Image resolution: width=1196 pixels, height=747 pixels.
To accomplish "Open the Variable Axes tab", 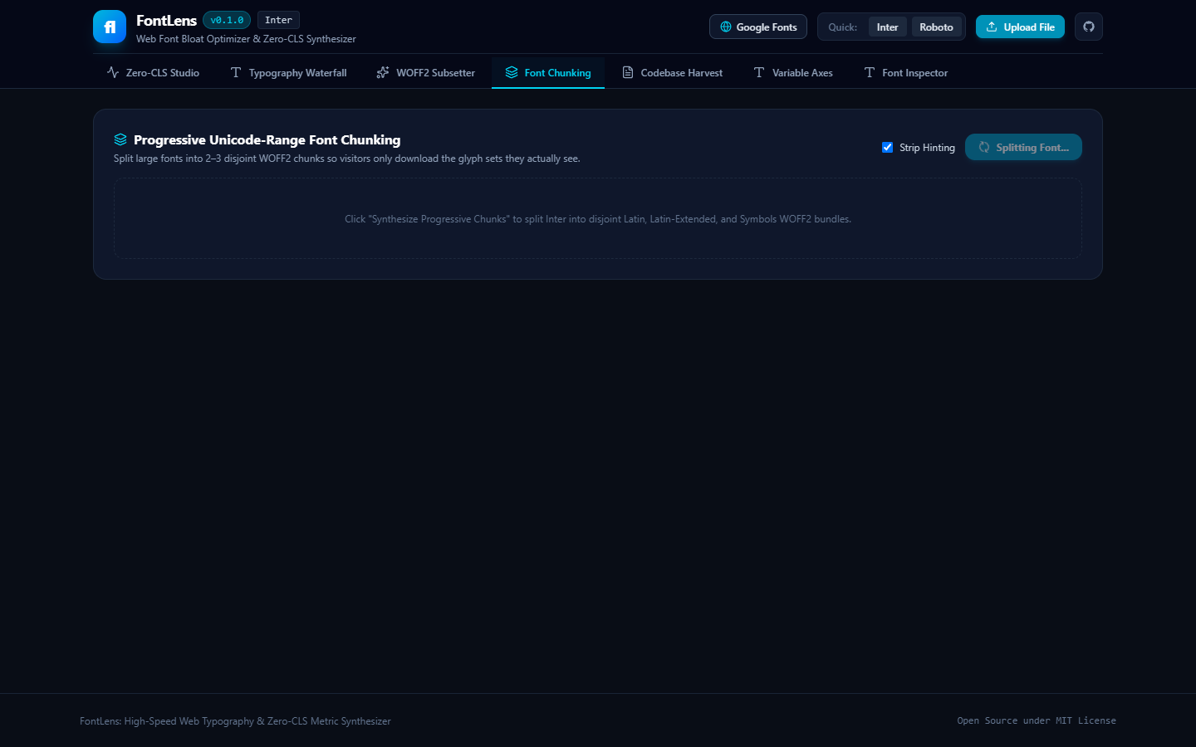I will point(793,72).
